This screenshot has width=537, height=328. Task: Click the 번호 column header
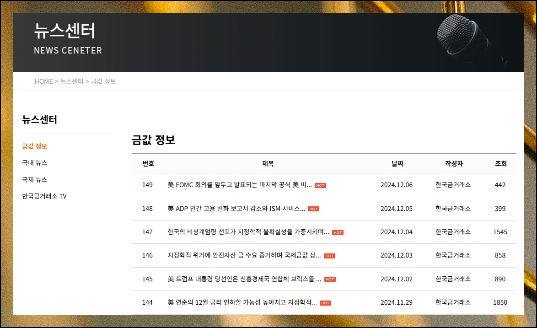tap(148, 164)
